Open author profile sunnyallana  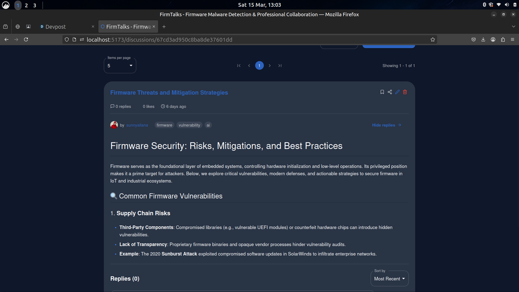[137, 125]
